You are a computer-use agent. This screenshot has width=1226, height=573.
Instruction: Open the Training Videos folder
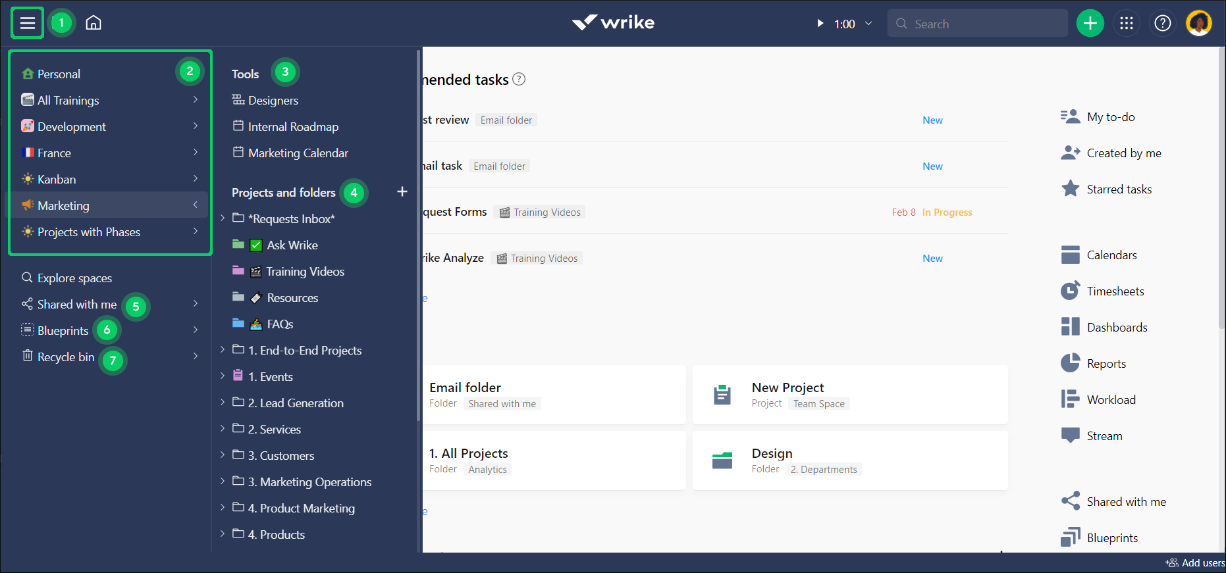(305, 271)
